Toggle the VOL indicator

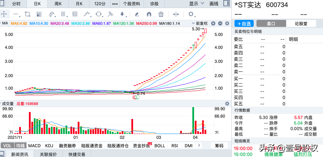click(7, 145)
